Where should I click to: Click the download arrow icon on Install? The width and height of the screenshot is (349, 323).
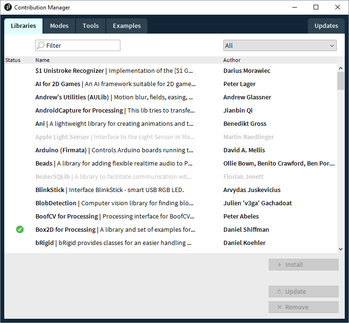click(x=280, y=265)
